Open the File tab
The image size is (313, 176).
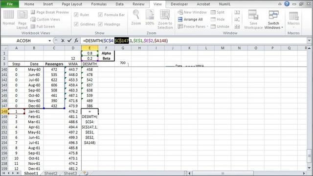(x=10, y=4)
